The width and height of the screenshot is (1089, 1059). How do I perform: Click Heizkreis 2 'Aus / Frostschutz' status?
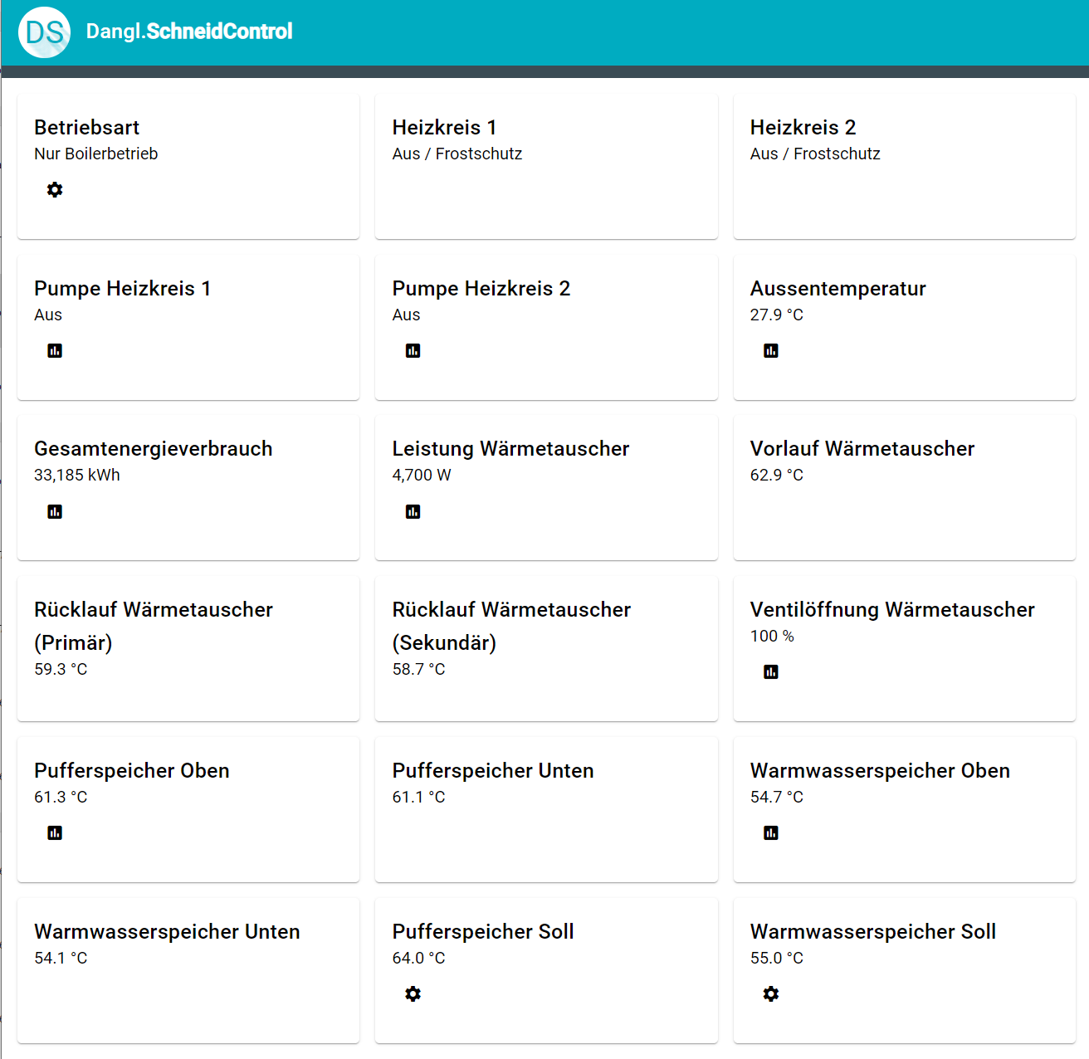pyautogui.click(x=815, y=154)
